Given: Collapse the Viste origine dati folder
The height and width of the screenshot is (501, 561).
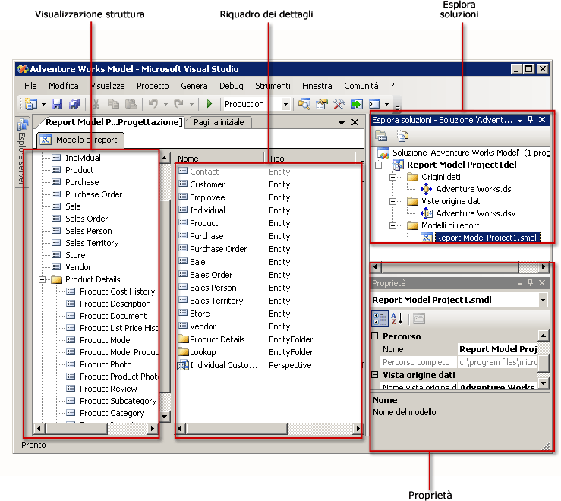Looking at the screenshot, I should pyautogui.click(x=392, y=201).
